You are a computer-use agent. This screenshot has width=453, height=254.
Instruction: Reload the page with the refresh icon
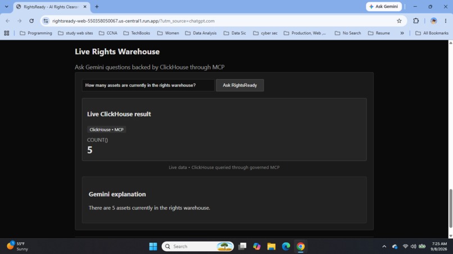coord(31,21)
